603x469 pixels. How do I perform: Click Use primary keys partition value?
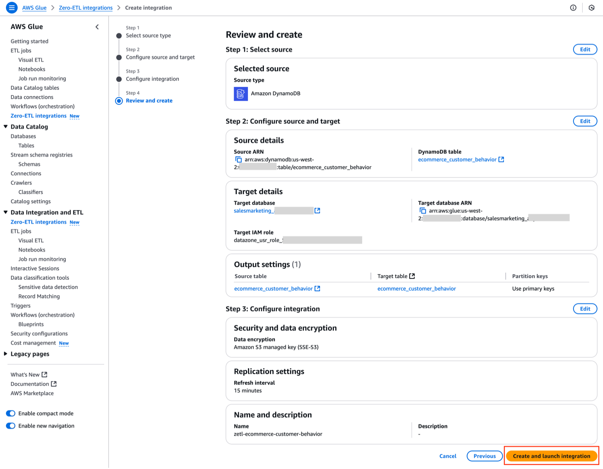[x=533, y=289]
